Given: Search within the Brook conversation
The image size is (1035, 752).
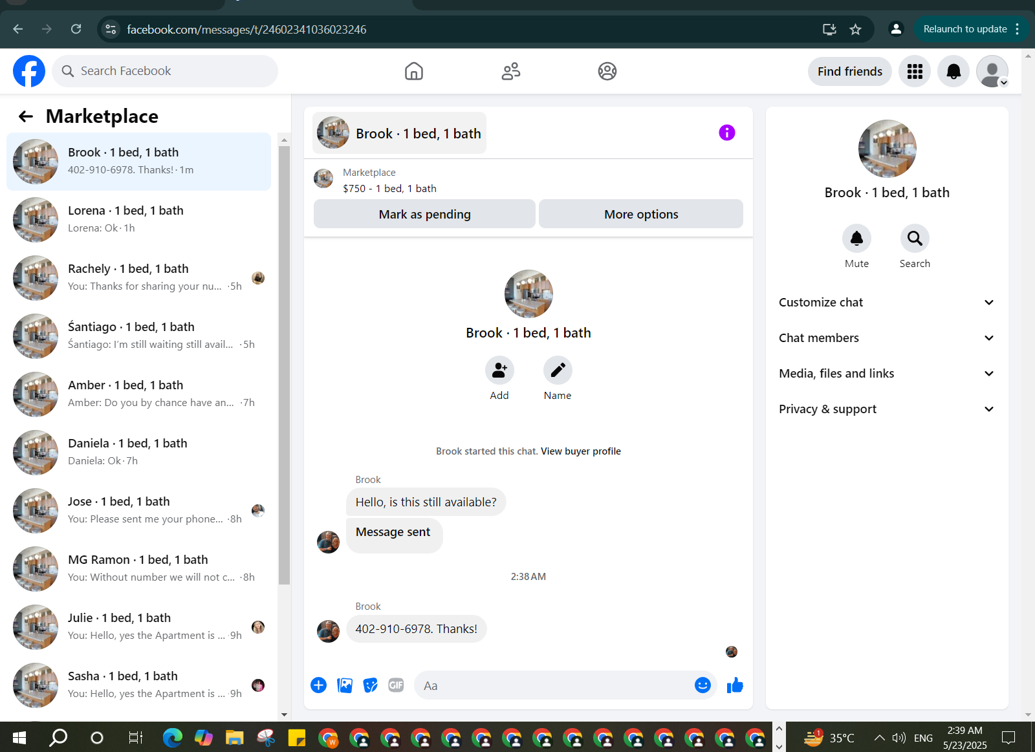Looking at the screenshot, I should click(915, 239).
